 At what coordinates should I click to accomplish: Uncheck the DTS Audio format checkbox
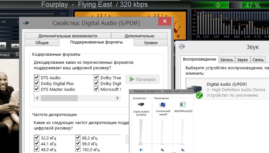coord(36,78)
